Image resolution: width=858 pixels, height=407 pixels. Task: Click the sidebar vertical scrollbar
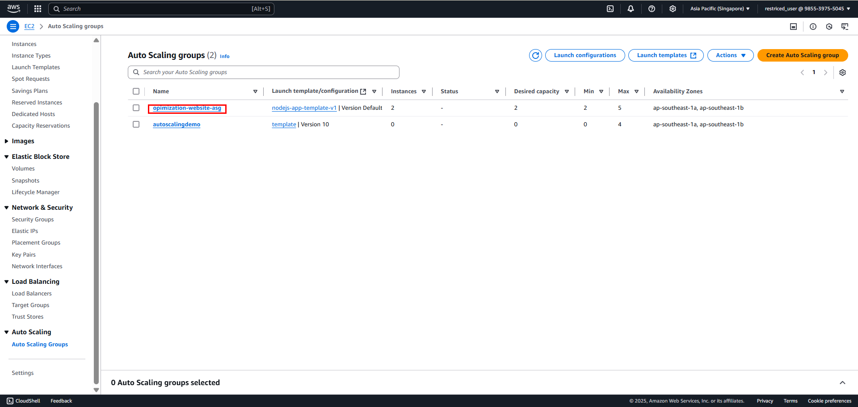[x=96, y=243]
